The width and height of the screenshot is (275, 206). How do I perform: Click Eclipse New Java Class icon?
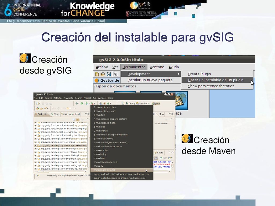[108, 104]
